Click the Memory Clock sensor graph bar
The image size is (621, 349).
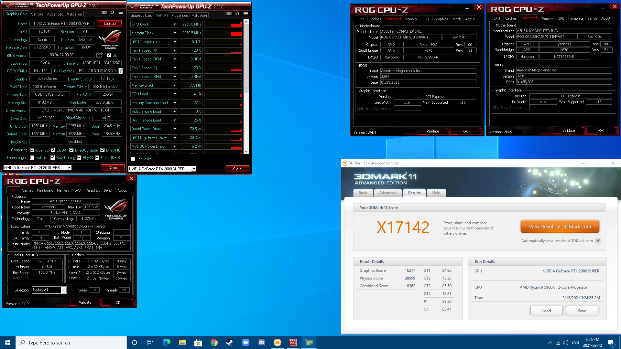pyautogui.click(x=223, y=33)
